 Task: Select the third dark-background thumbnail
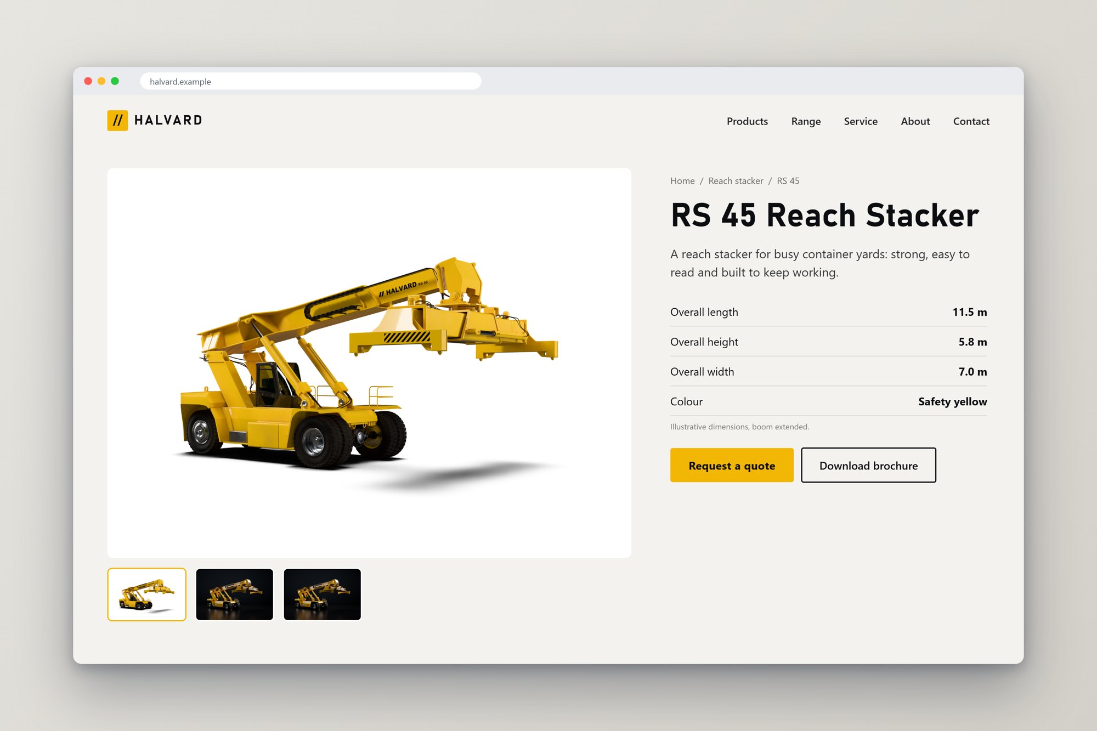click(323, 594)
